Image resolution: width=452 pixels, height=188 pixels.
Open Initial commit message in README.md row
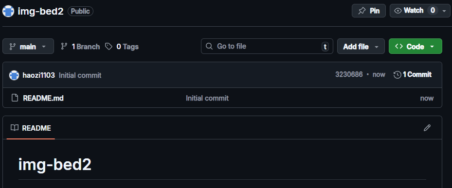(207, 98)
